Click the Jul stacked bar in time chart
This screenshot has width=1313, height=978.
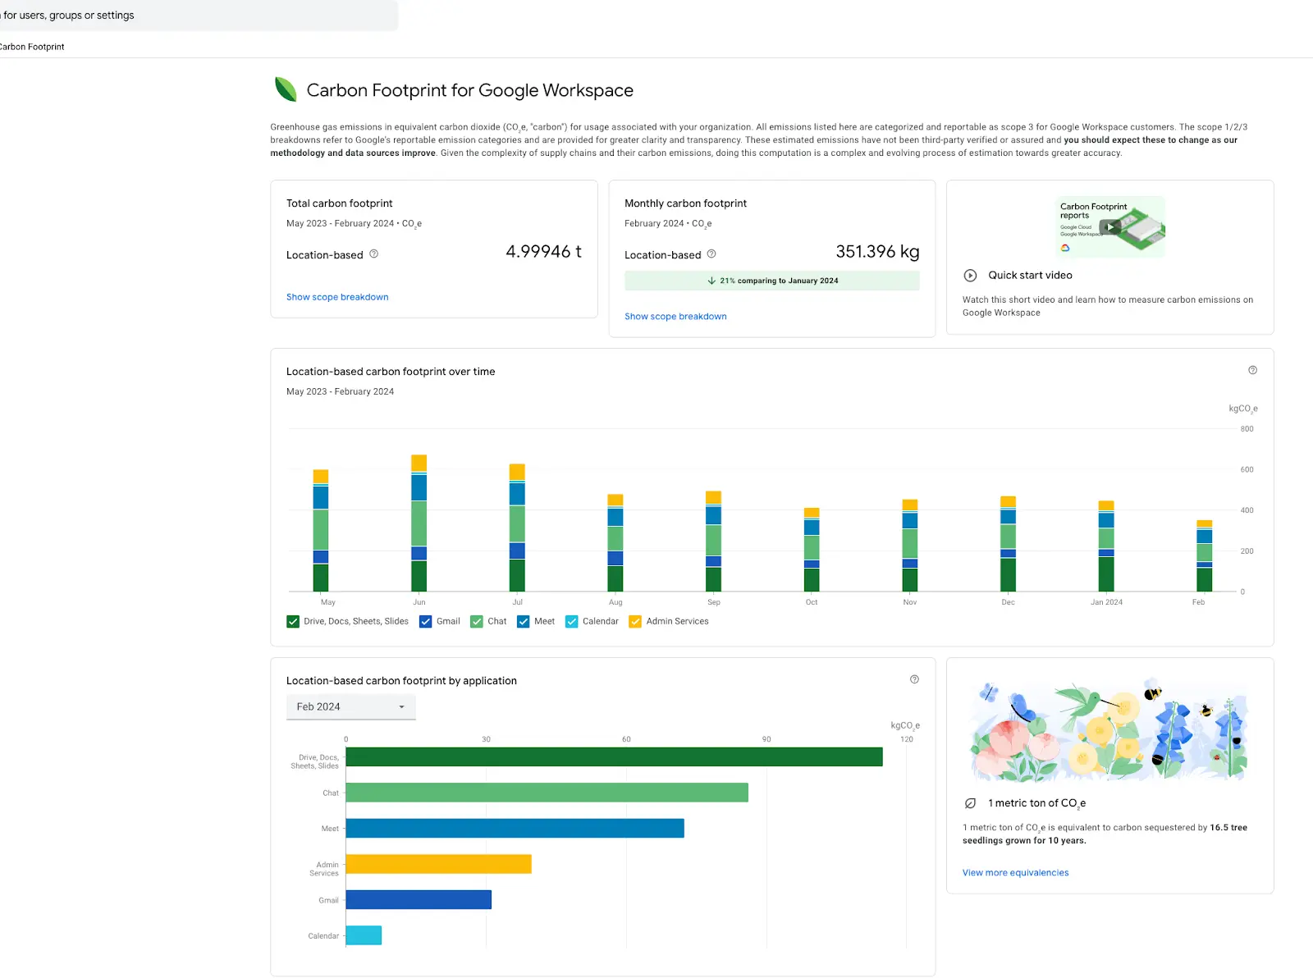point(517,528)
